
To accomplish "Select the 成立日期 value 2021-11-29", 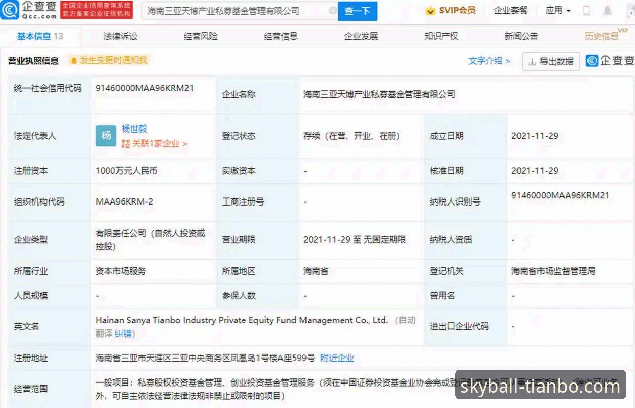I will pyautogui.click(x=535, y=136).
